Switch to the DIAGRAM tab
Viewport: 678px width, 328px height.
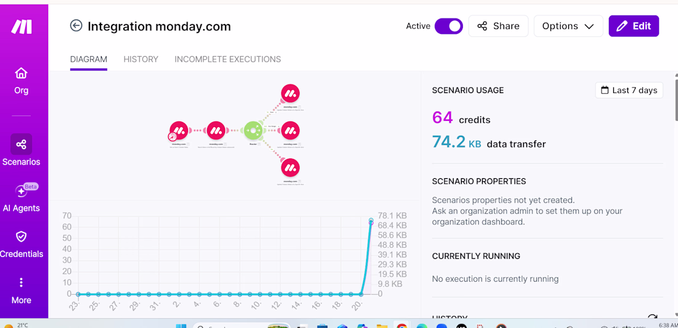point(89,59)
